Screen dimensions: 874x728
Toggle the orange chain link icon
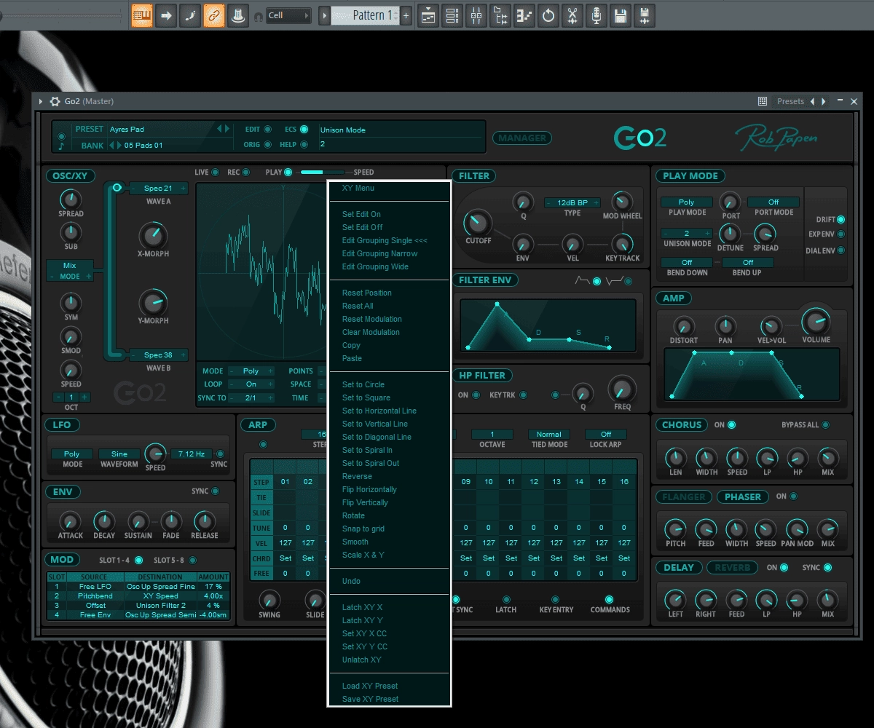tap(214, 15)
